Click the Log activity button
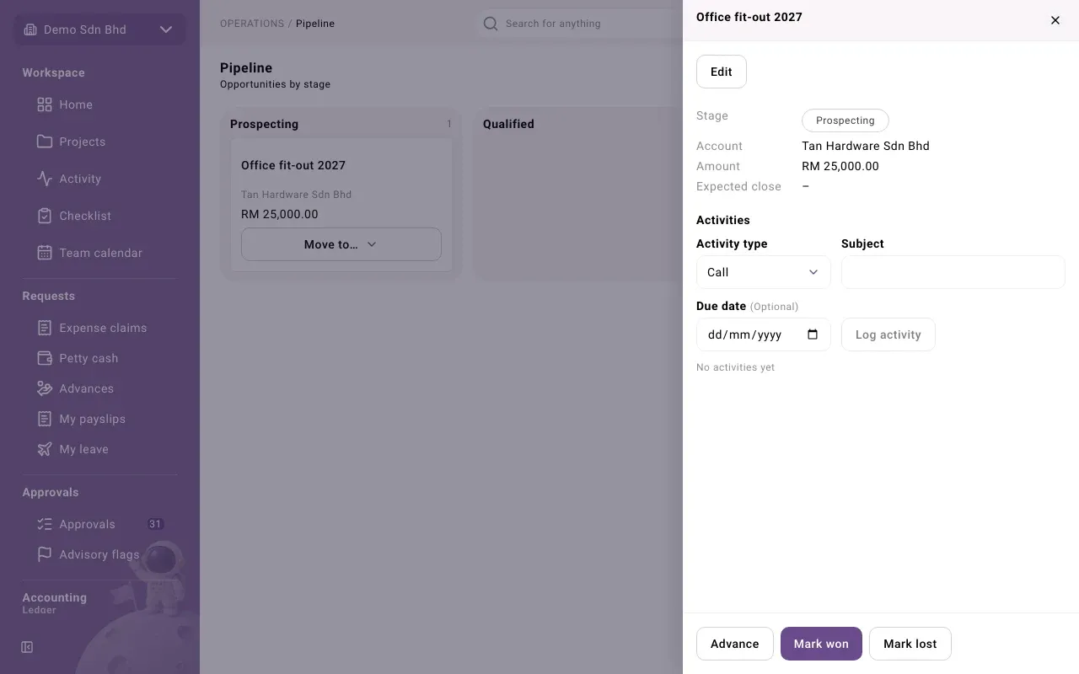The height and width of the screenshot is (674, 1079). [x=888, y=334]
